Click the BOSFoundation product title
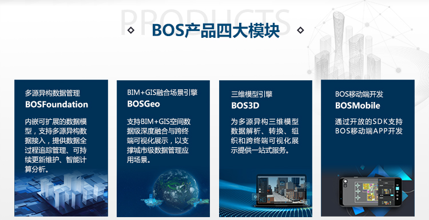The image size is (429, 220). click(57, 104)
